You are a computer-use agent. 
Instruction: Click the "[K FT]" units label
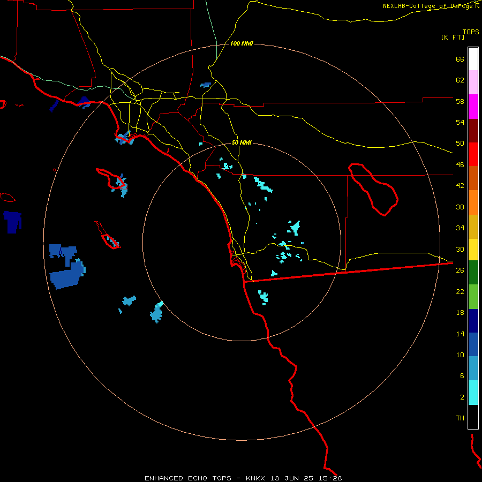click(x=453, y=37)
